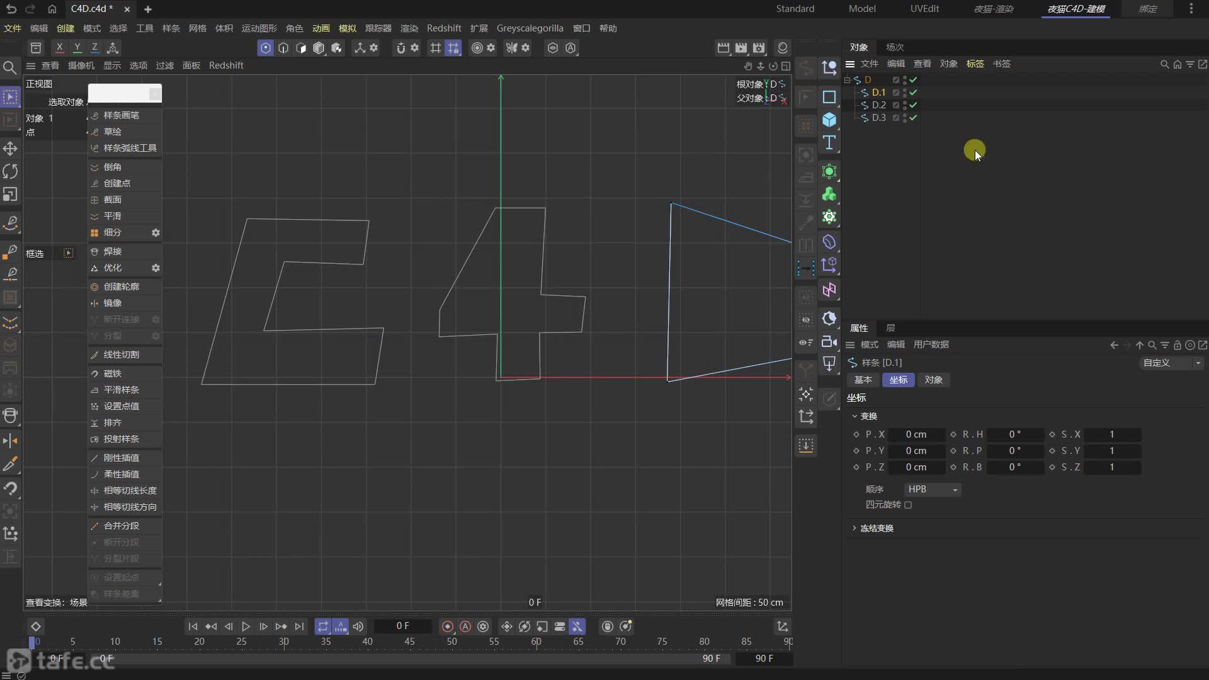The width and height of the screenshot is (1209, 680).
Task: Click the record active objects button
Action: tap(448, 626)
